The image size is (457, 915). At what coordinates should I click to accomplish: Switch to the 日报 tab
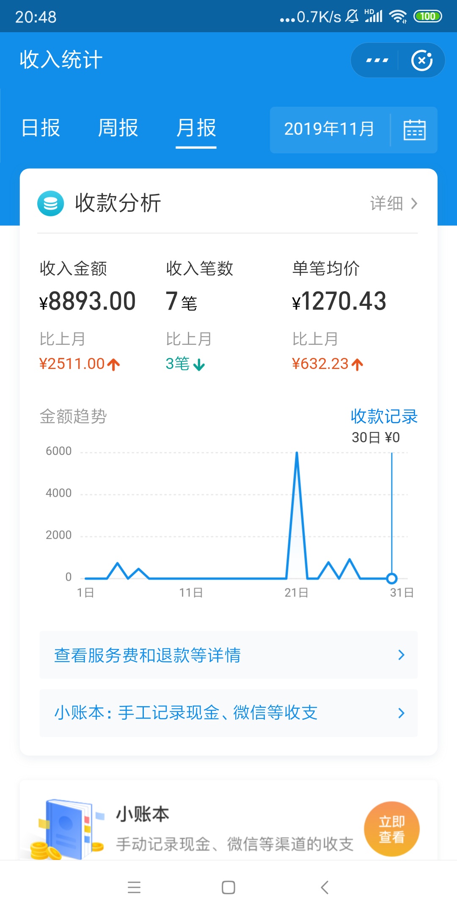[41, 128]
